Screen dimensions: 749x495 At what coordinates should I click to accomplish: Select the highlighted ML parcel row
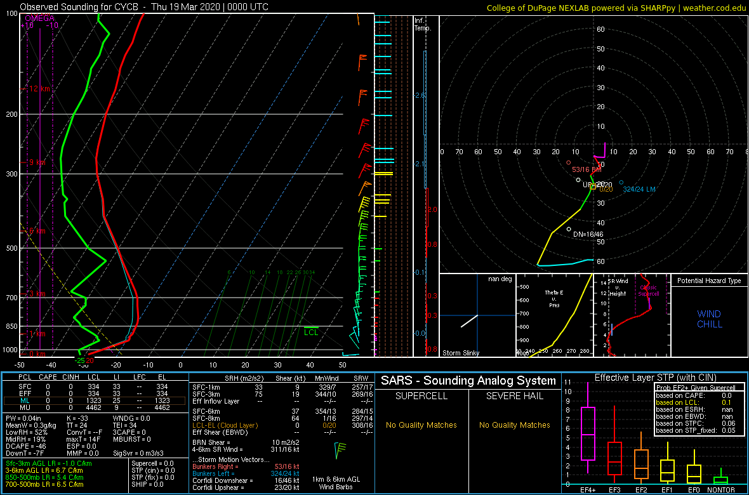[95, 401]
